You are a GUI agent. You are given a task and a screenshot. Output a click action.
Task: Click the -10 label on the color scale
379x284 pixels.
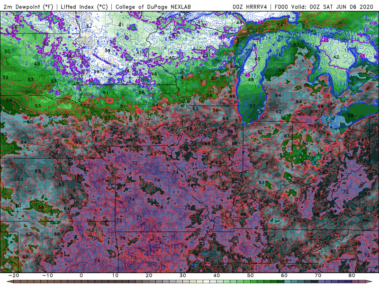coord(47,275)
